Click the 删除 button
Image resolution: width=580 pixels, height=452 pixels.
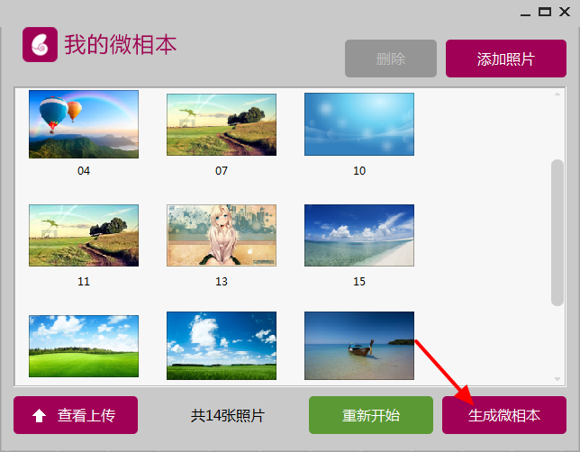391,59
